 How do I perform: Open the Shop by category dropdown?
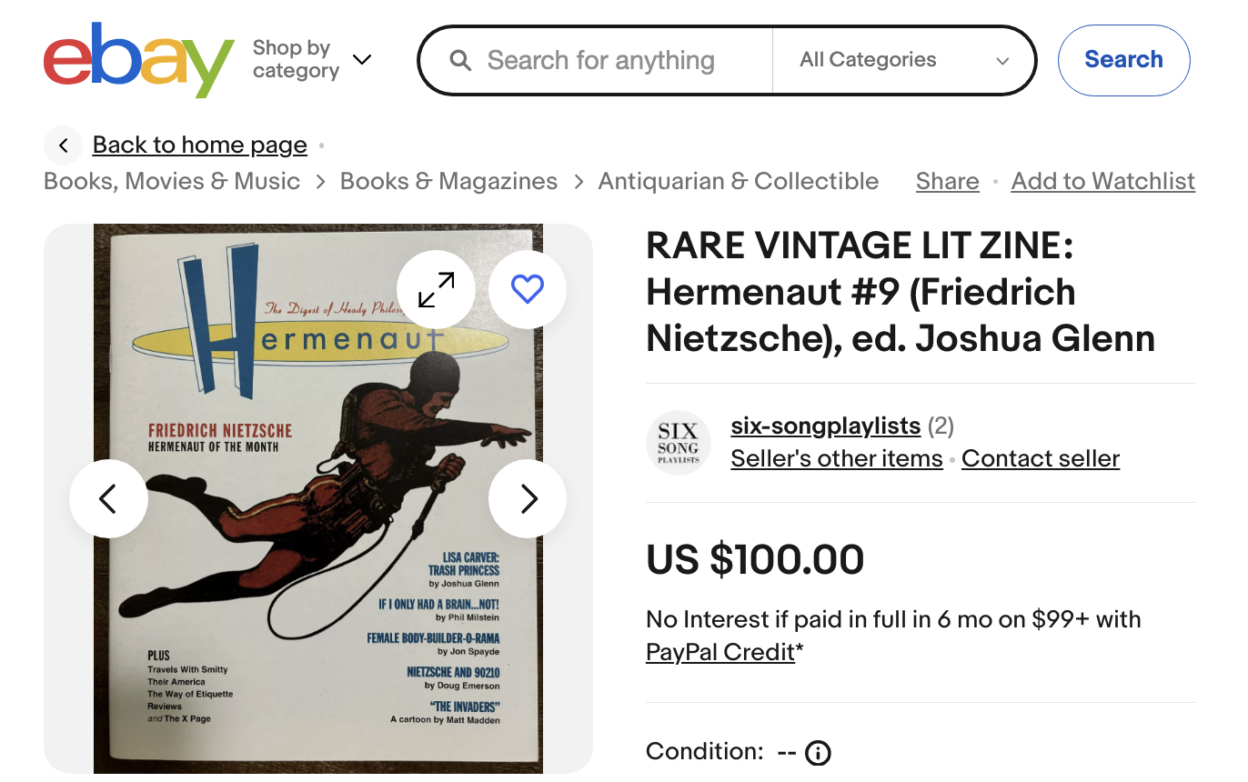[x=312, y=60]
